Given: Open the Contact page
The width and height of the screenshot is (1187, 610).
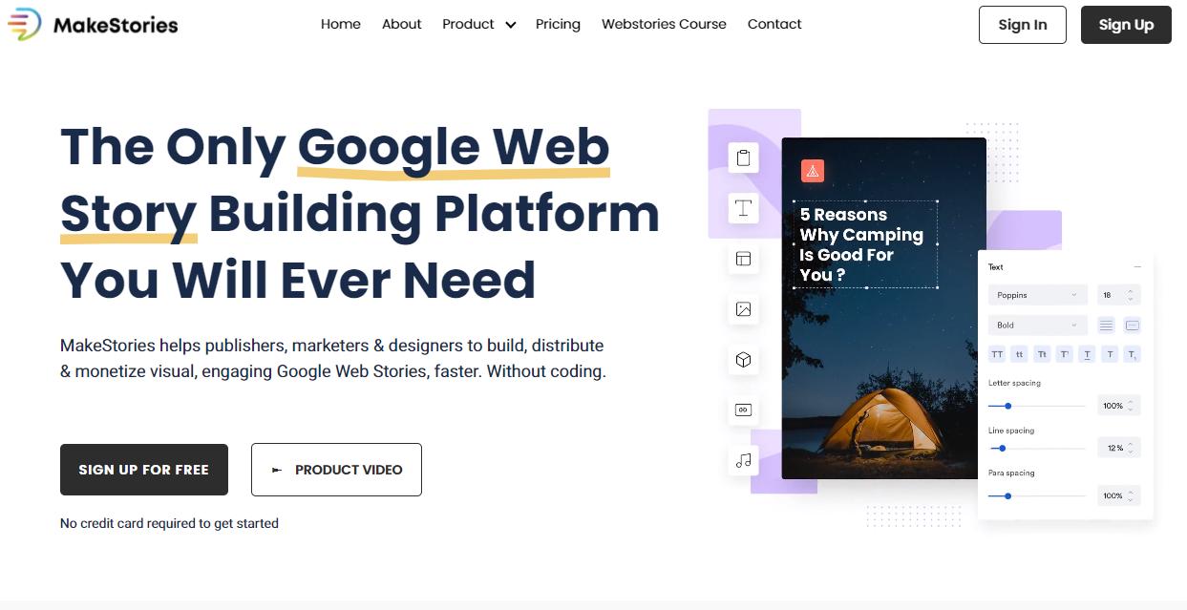Looking at the screenshot, I should 774,24.
